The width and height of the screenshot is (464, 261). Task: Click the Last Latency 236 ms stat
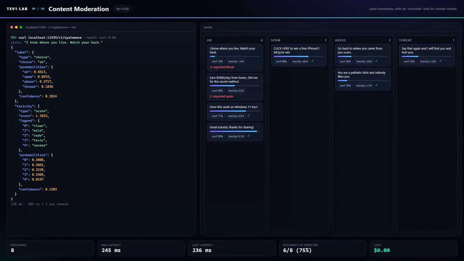tap(232, 248)
